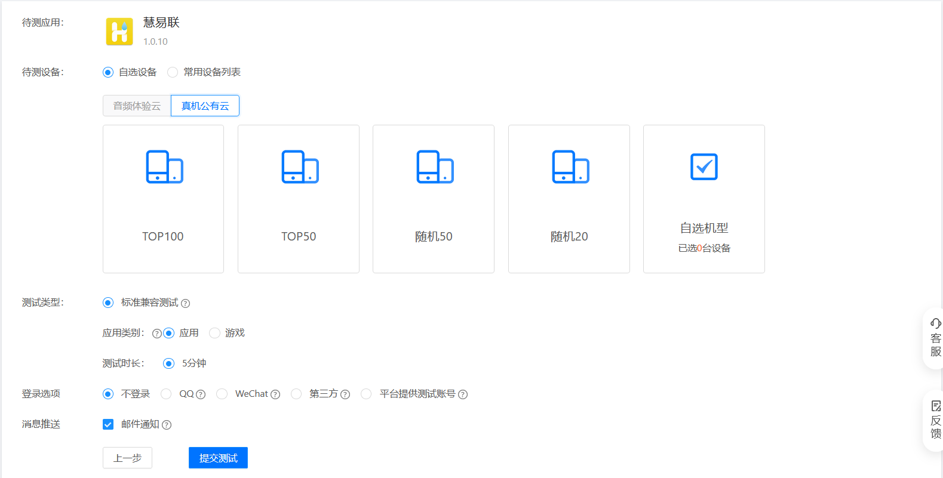Image resolution: width=943 pixels, height=478 pixels.
Task: Show help tooltip for WeChat login
Action: (275, 394)
